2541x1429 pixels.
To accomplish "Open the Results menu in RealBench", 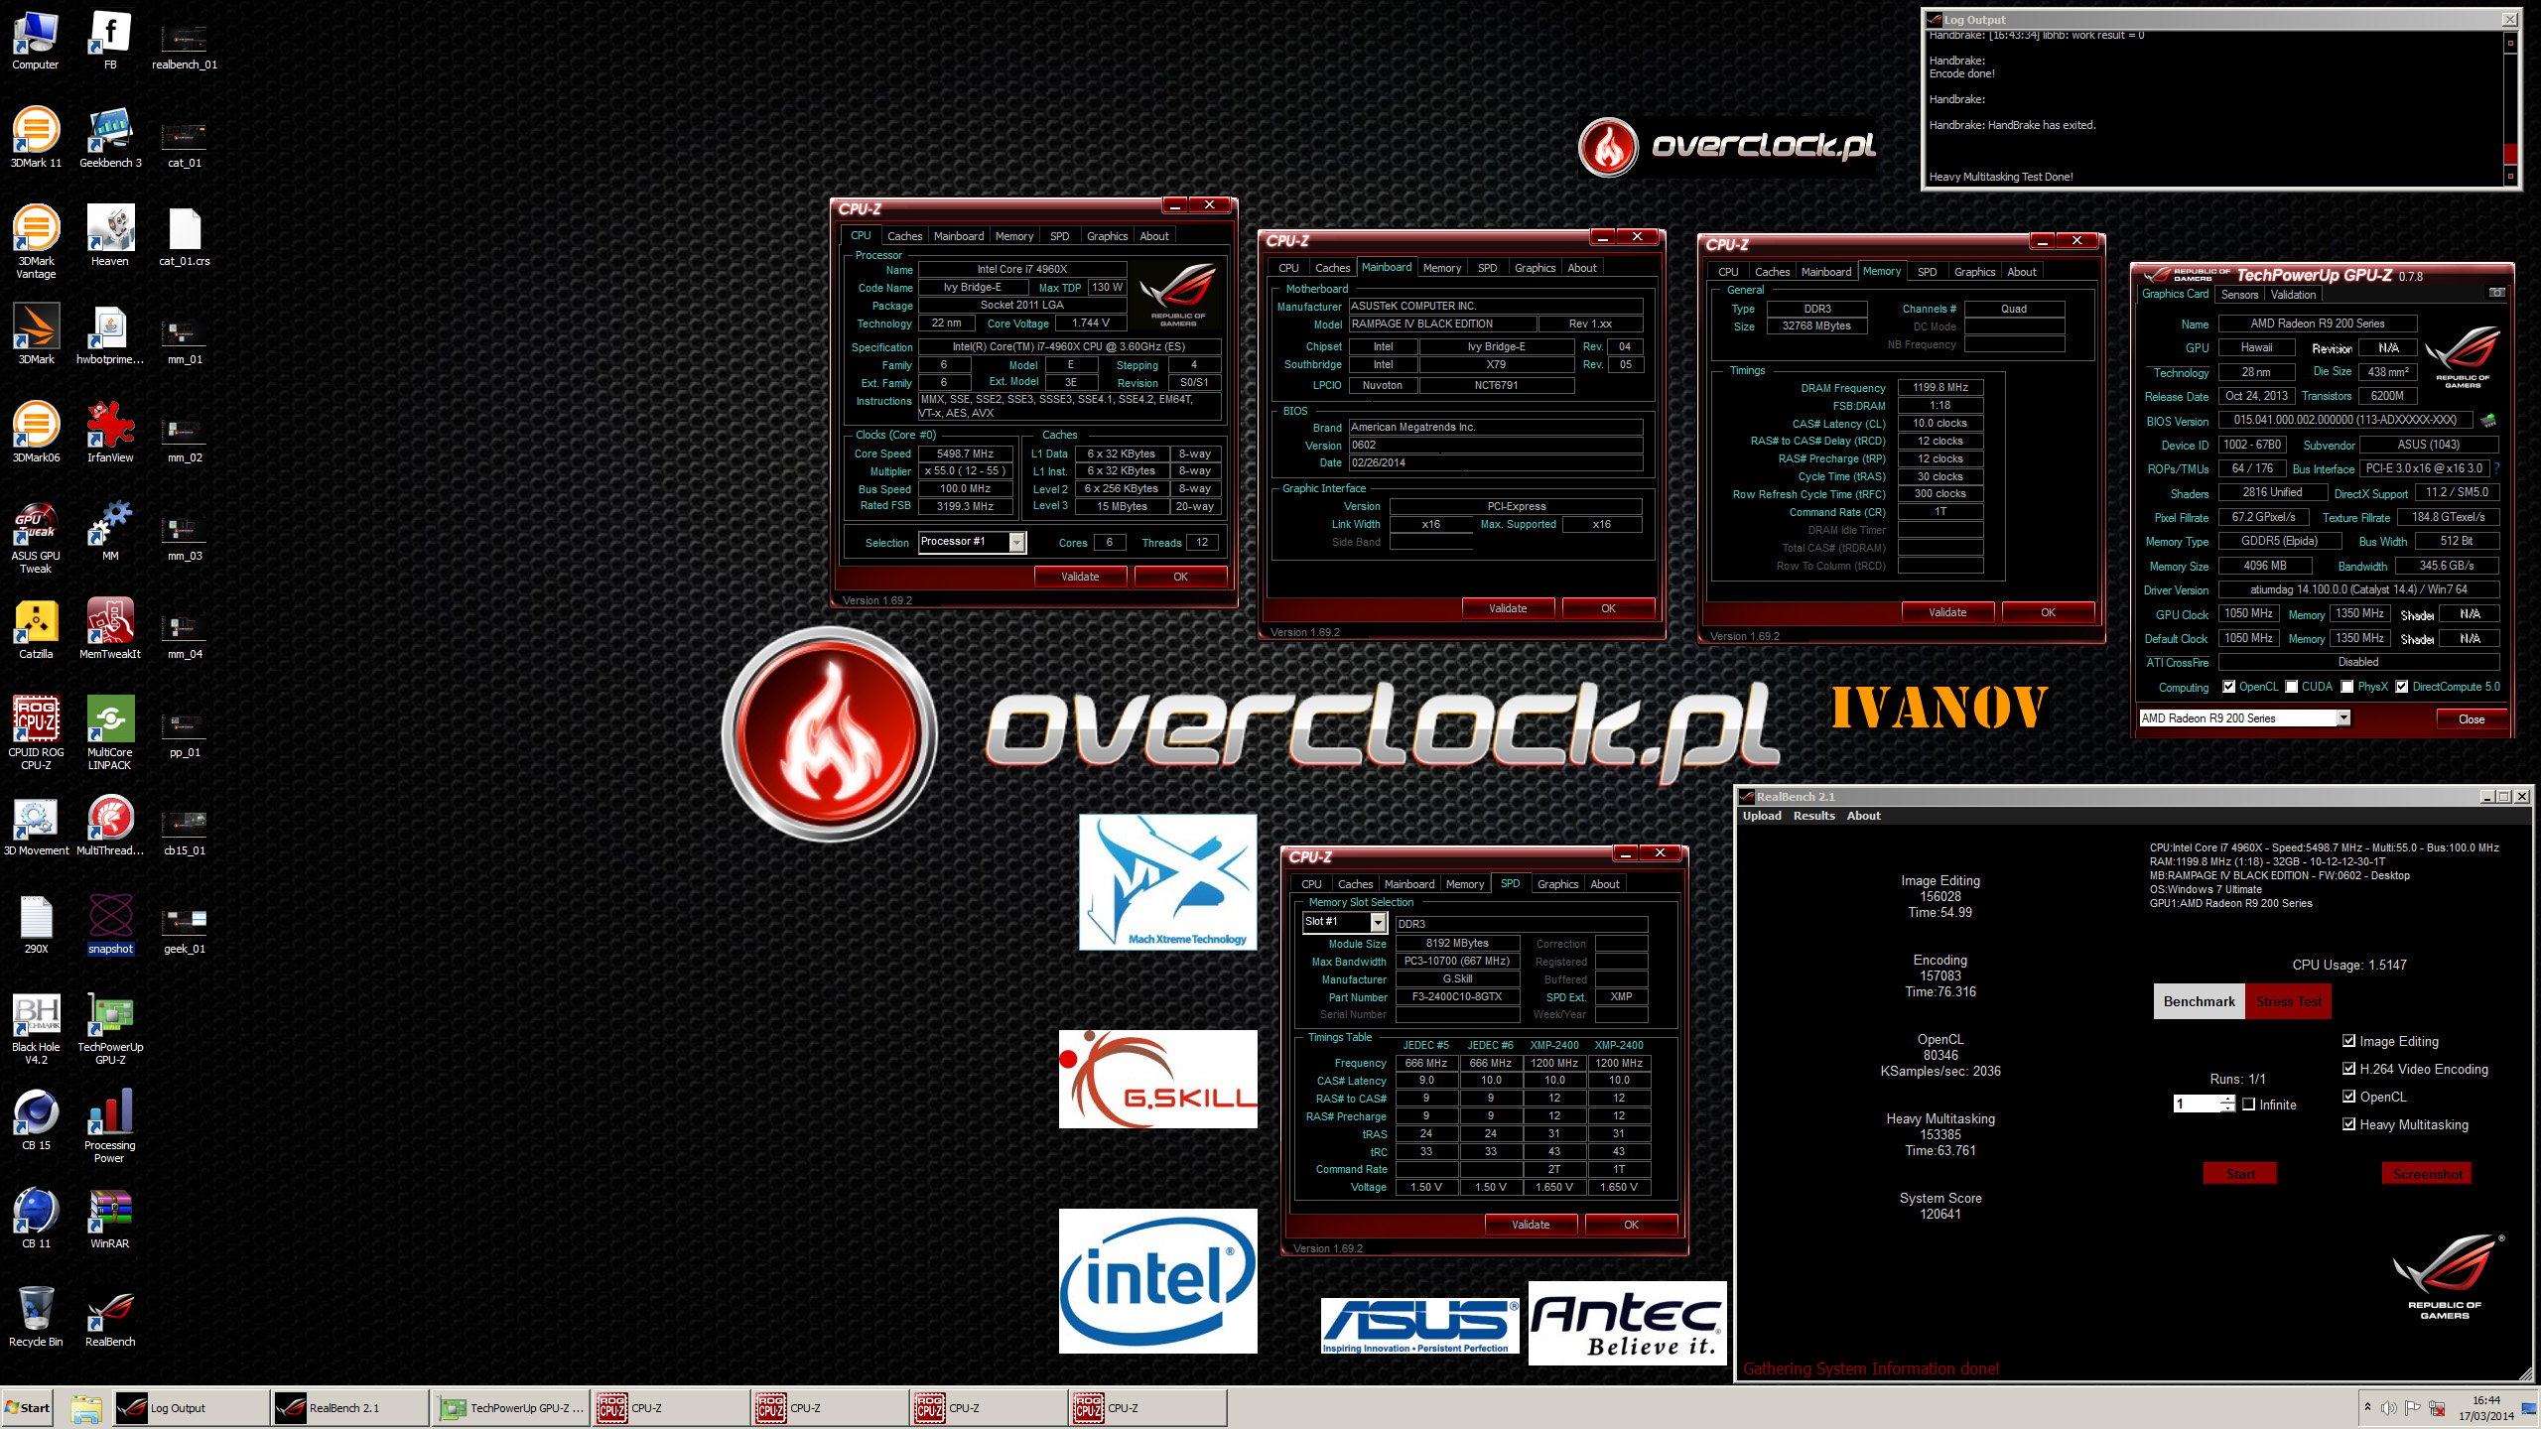I will click(x=1813, y=816).
